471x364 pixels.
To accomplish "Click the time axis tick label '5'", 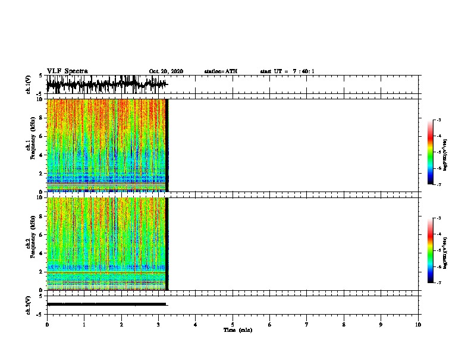I will click(x=233, y=325).
